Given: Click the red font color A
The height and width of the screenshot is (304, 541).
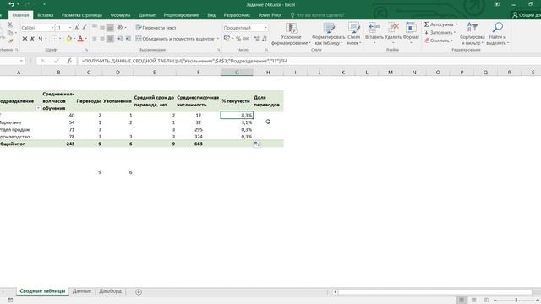Looking at the screenshot, I should coord(80,39).
